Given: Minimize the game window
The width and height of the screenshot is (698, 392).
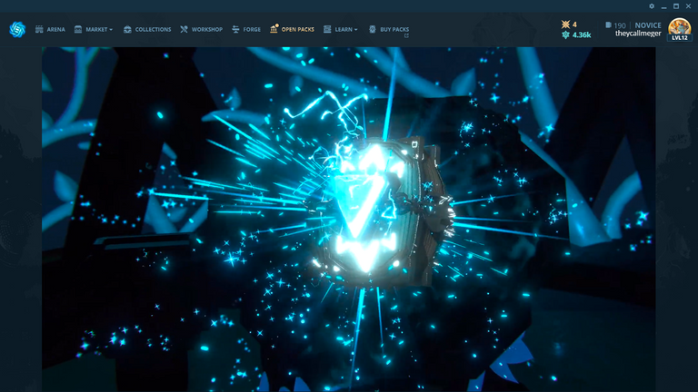Looking at the screenshot, I should point(663,6).
